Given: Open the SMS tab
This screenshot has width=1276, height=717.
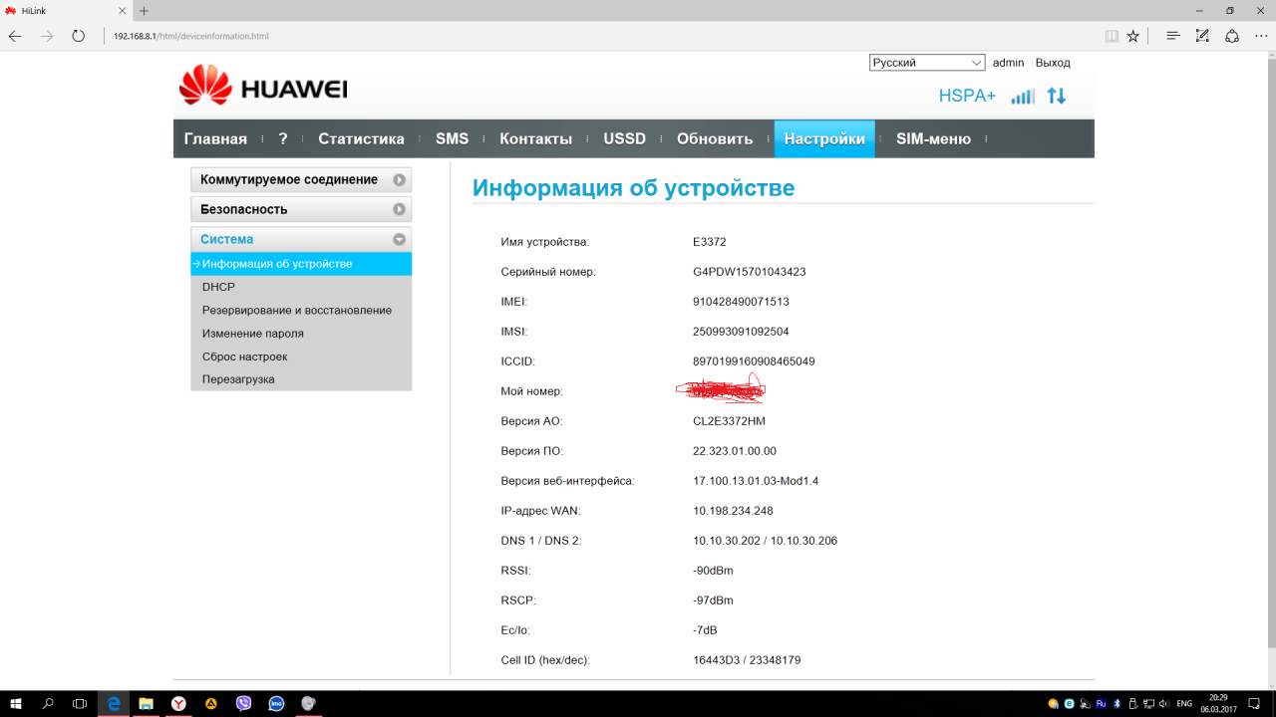Looking at the screenshot, I should coord(452,139).
